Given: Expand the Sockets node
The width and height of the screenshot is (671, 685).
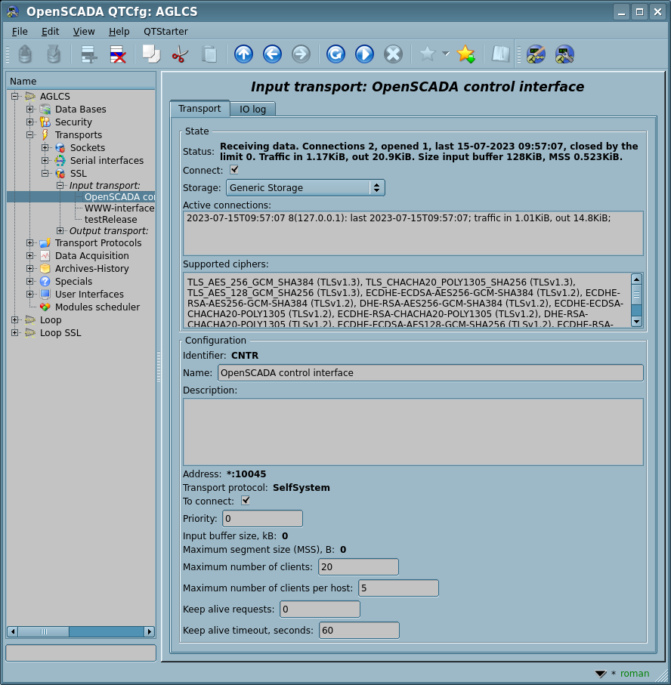Looking at the screenshot, I should (45, 148).
